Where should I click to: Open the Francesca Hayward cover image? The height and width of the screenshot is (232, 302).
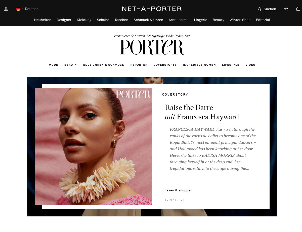click(93, 146)
